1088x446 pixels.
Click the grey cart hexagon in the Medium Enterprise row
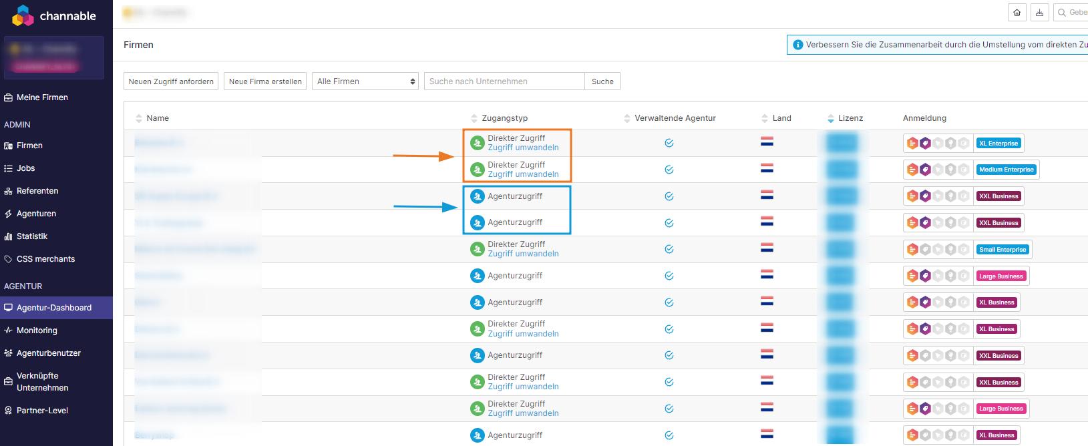[938, 170]
